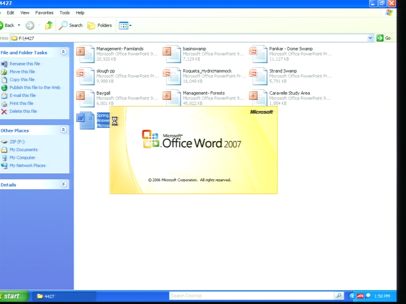406x304 pixels.
Task: Click the My Computer icon
Action: 4,157
